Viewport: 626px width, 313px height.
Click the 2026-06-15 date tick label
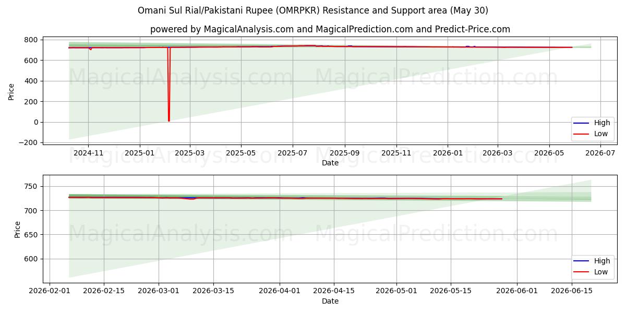(572, 291)
